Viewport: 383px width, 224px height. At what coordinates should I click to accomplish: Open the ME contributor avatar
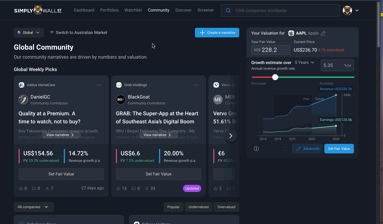(218, 100)
